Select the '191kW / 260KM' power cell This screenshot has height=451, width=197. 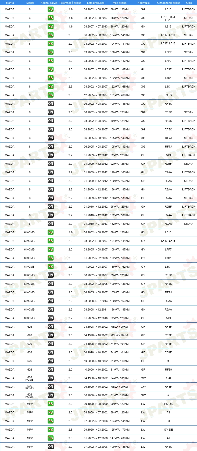tap(120, 95)
